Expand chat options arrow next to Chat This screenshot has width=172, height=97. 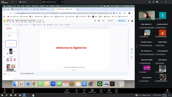point(80,90)
